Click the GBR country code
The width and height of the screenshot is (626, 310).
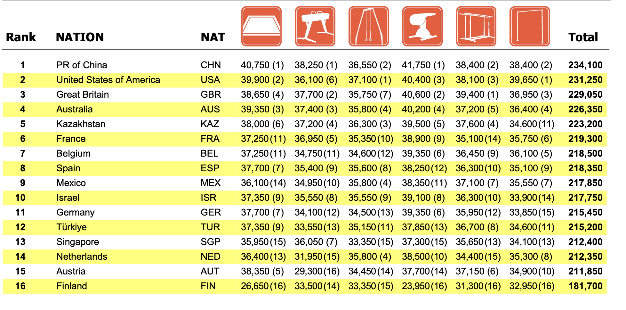pyautogui.click(x=211, y=94)
